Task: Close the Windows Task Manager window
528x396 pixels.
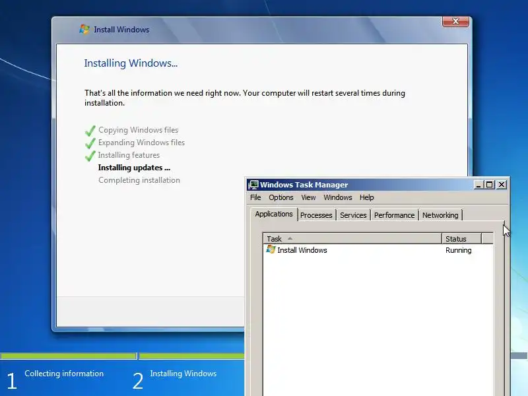Action: click(x=502, y=185)
